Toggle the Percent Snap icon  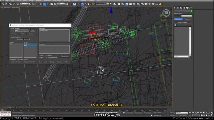(86, 4)
